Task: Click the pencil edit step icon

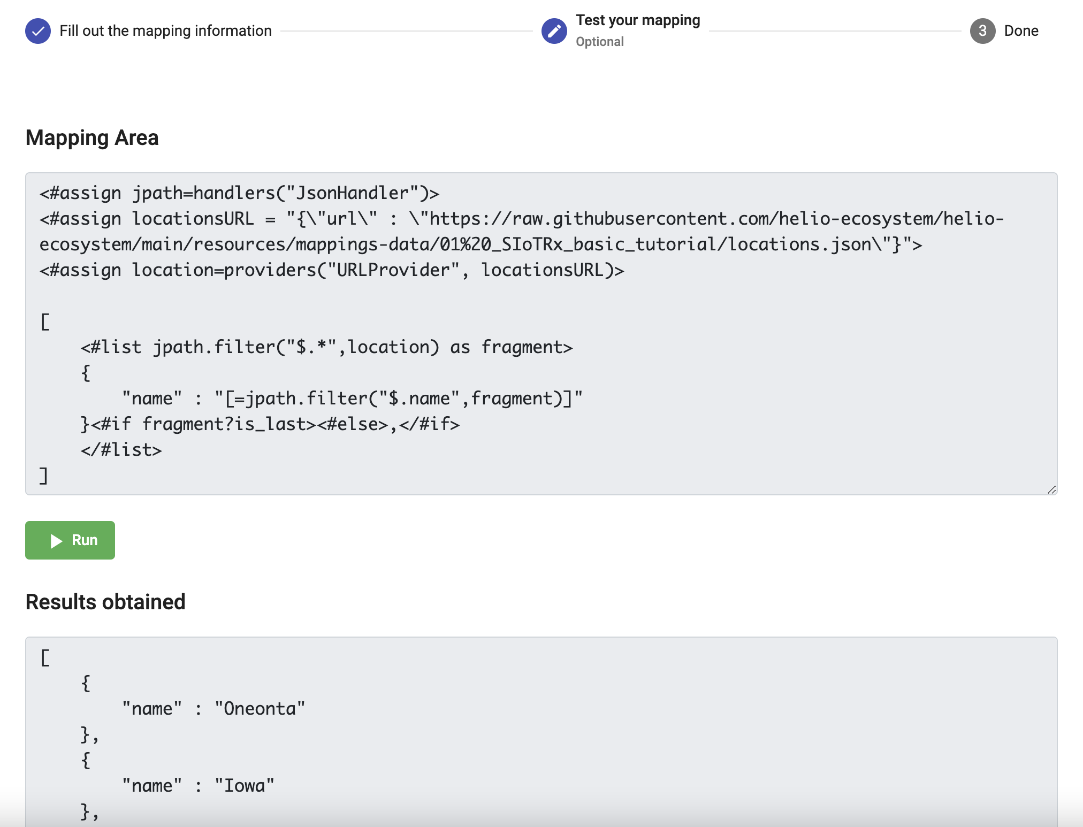Action: (554, 31)
